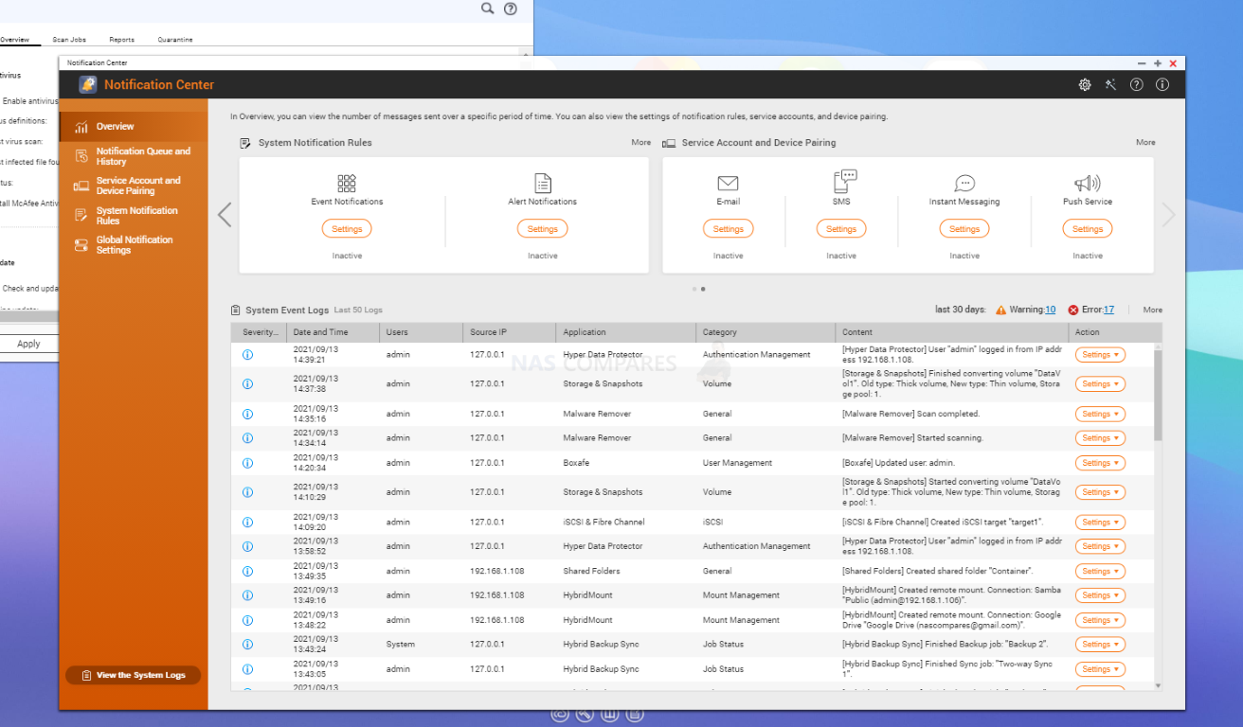Switch to Scan Jobs tab in antivirus window

(69, 40)
